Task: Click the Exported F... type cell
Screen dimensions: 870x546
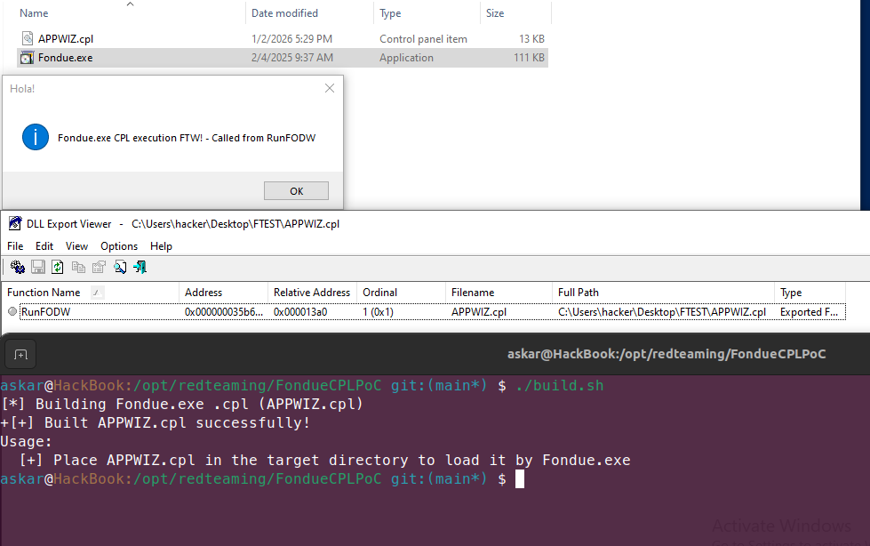Action: (809, 311)
